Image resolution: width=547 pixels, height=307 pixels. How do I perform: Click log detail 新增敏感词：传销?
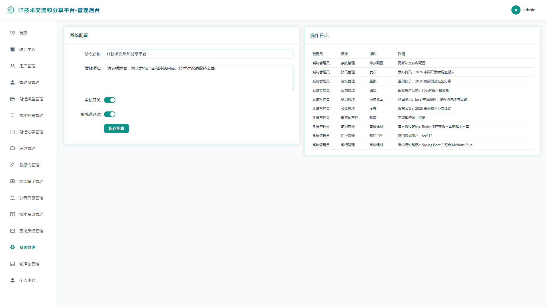pyautogui.click(x=412, y=118)
